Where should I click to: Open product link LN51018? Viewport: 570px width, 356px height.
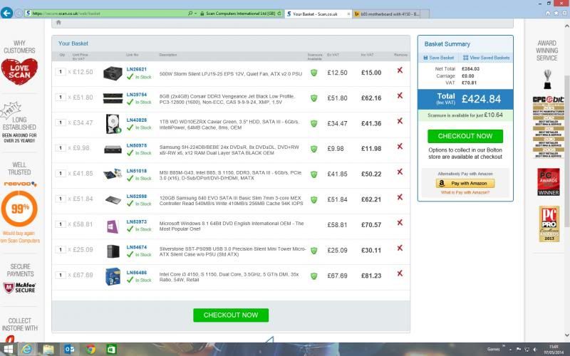(137, 171)
